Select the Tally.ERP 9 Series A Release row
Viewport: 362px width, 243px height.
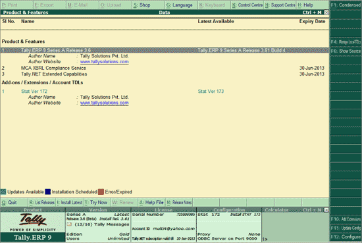click(x=165, y=50)
